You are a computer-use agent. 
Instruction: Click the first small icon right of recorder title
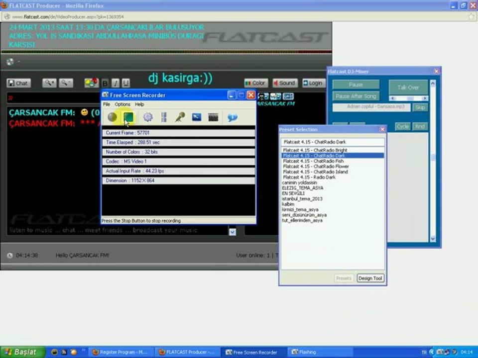(x=263, y=96)
